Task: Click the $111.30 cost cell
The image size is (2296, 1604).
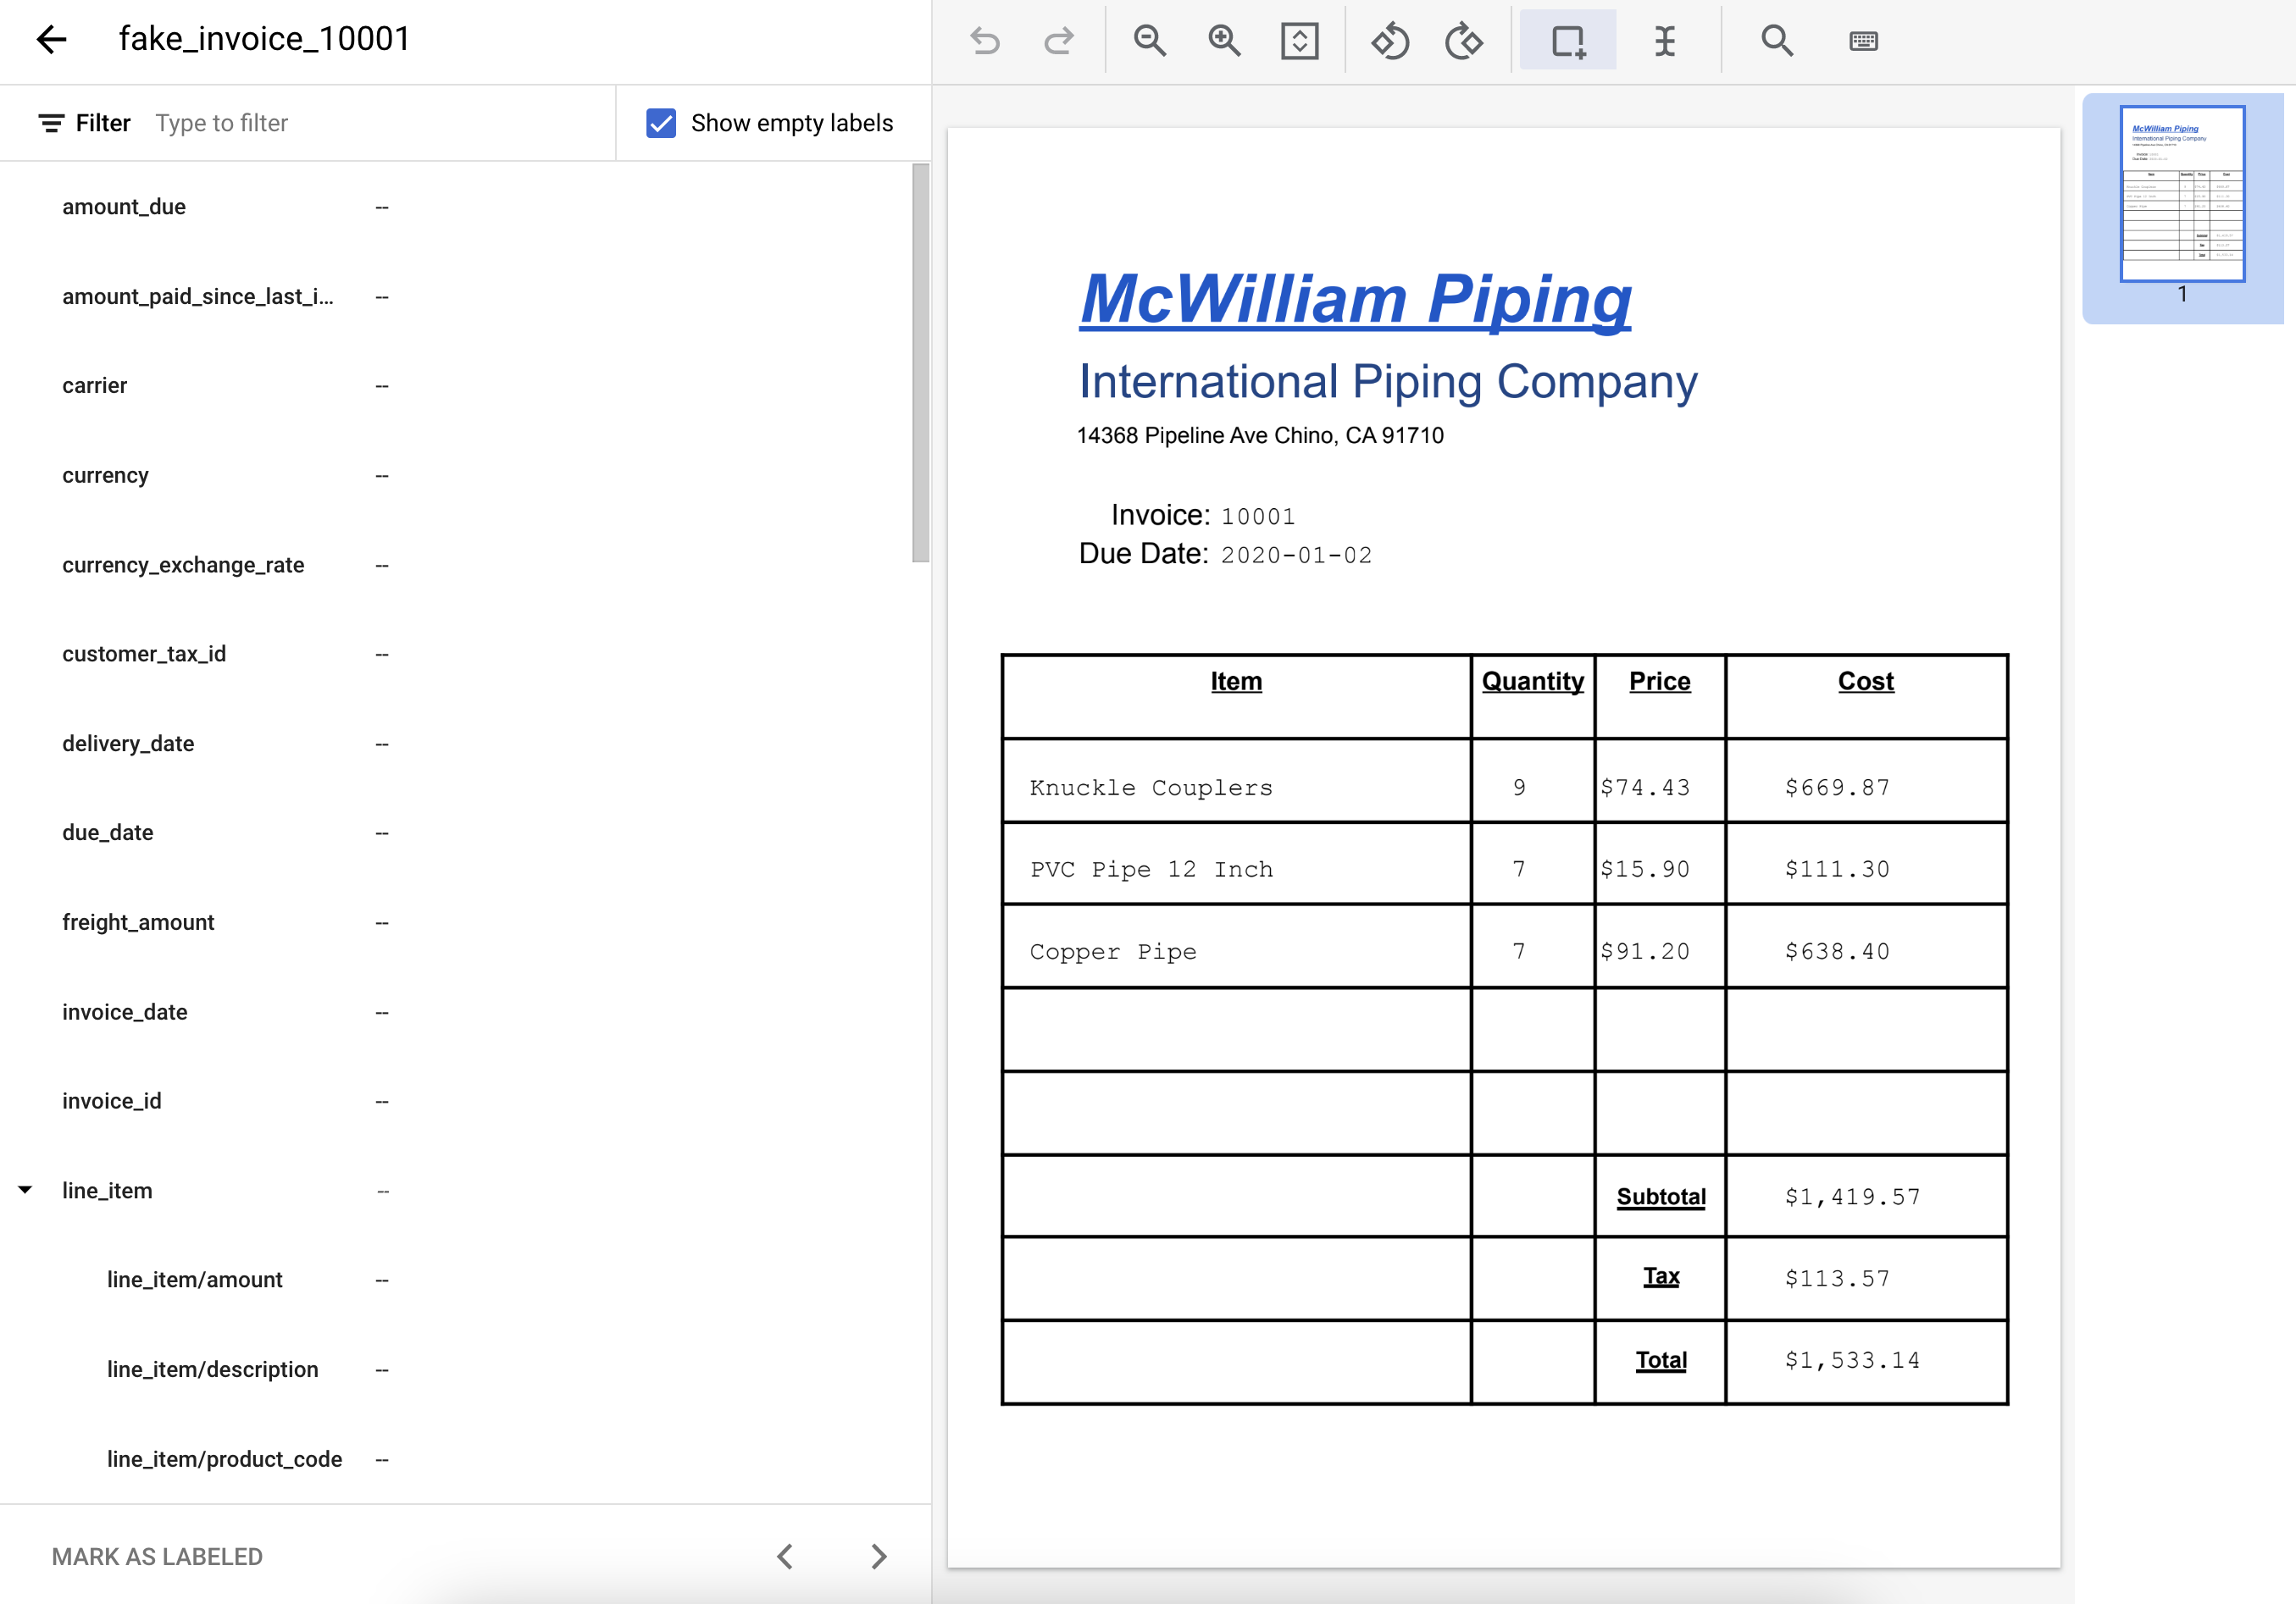Action: pos(1837,870)
